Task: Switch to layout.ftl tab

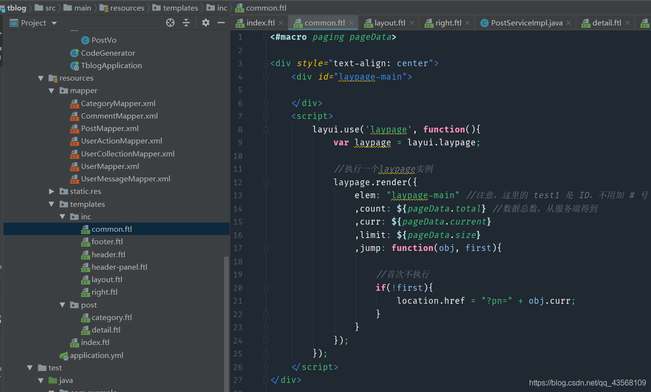Action: (x=385, y=23)
